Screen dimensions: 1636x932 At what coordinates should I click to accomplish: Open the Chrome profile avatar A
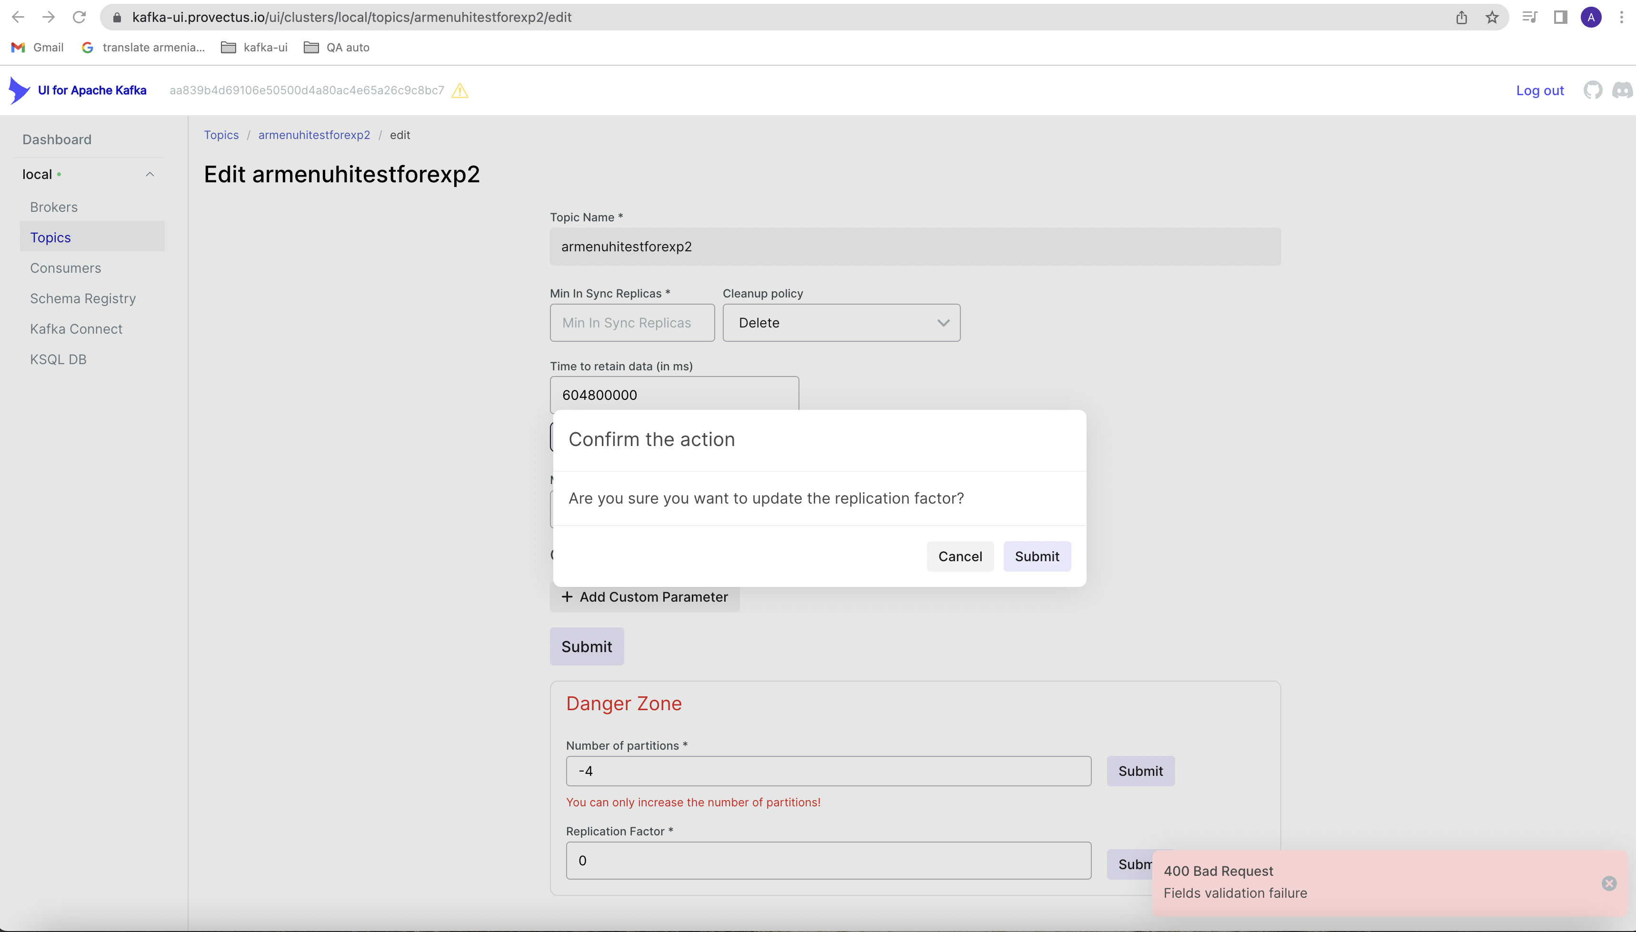(1591, 17)
